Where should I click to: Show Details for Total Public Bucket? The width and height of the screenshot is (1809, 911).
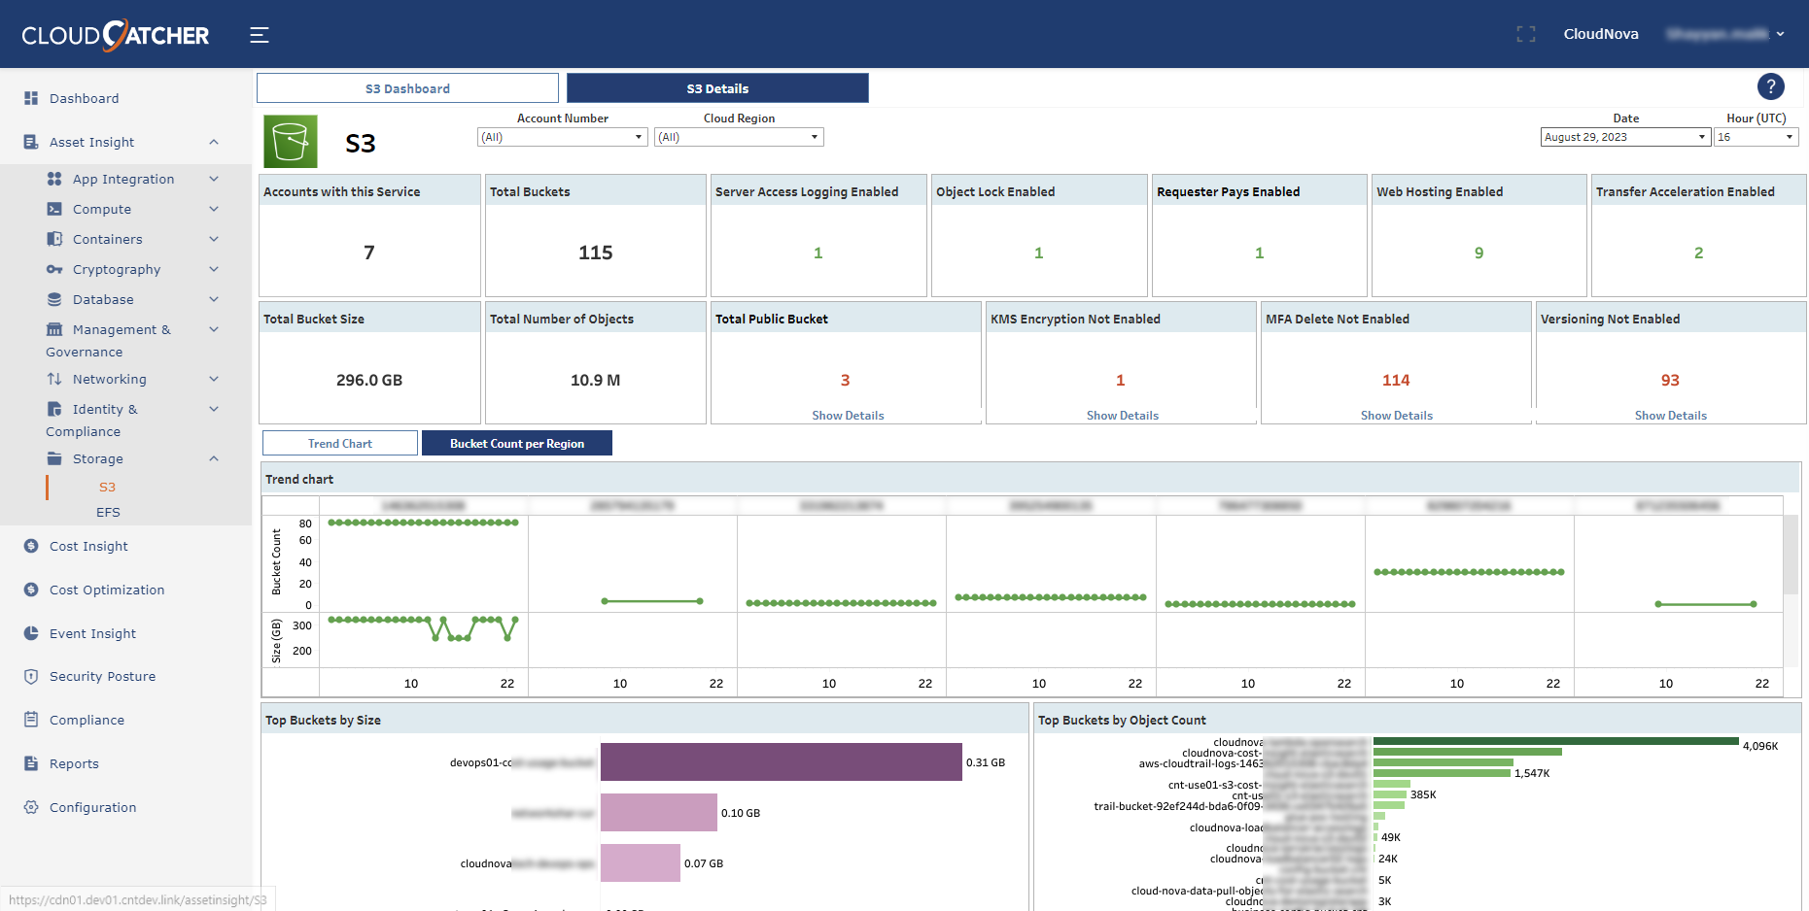[x=848, y=416]
